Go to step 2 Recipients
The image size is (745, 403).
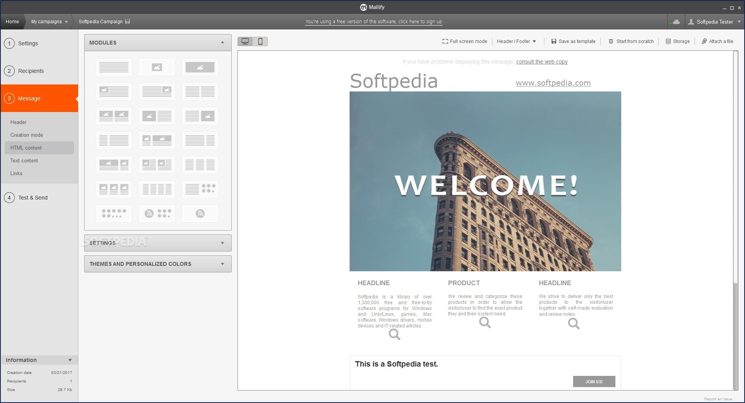tap(39, 71)
